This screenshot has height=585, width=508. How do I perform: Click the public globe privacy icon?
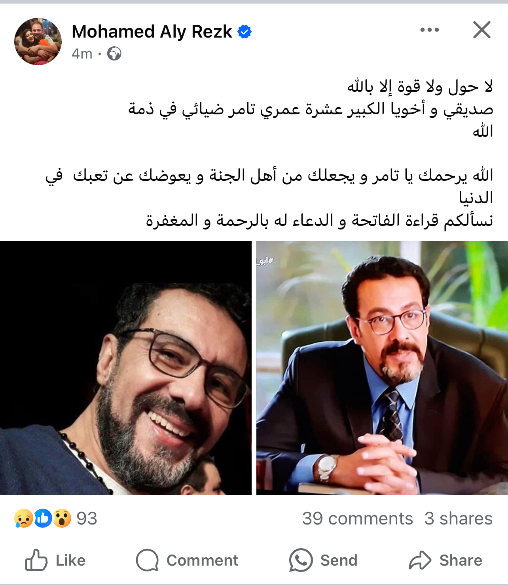pos(114,53)
